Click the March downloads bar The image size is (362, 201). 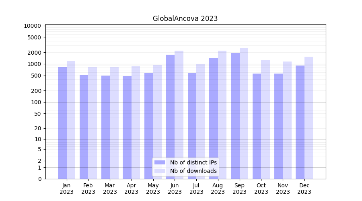click(114, 123)
